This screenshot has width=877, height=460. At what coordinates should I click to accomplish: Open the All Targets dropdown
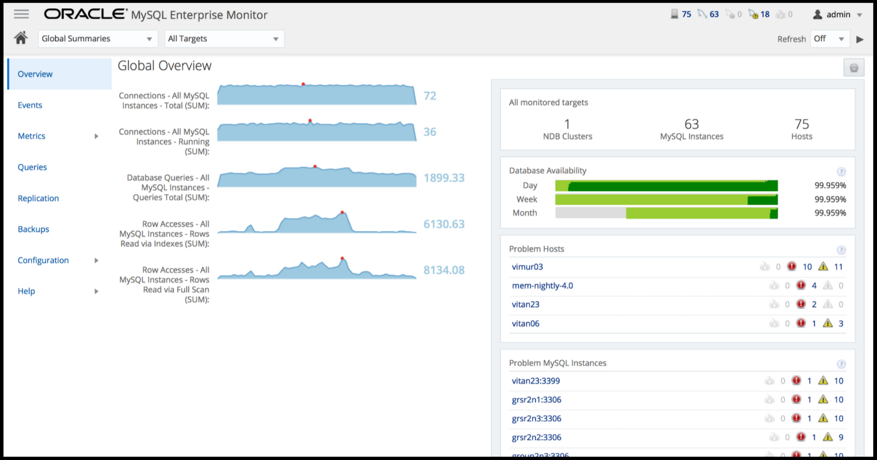[224, 39]
